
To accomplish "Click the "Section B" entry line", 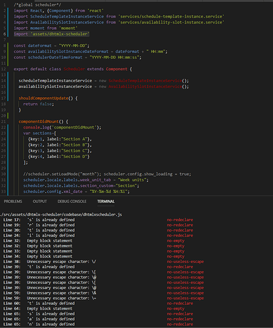I will (60, 145).
